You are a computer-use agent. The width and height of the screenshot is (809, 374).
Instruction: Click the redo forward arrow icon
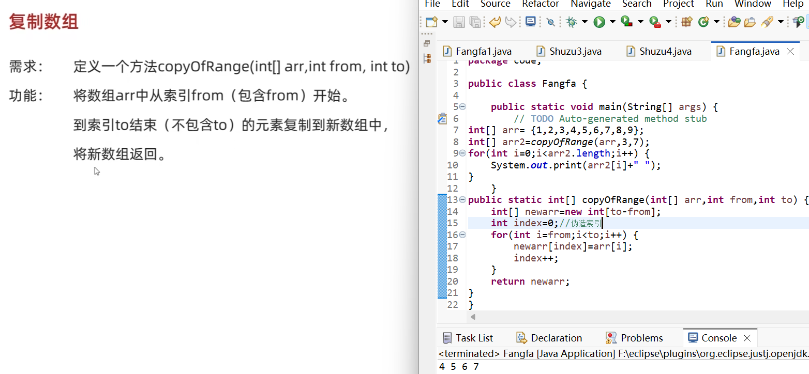pyautogui.click(x=511, y=22)
